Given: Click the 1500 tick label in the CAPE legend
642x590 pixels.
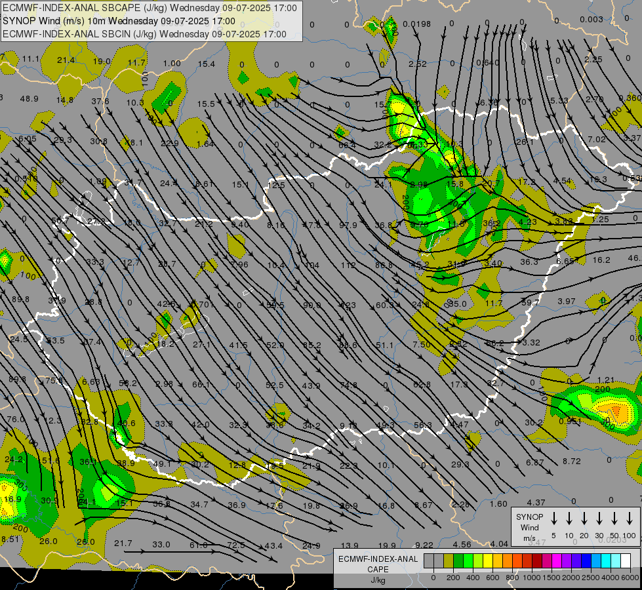Looking at the screenshot, I should pos(552,578).
